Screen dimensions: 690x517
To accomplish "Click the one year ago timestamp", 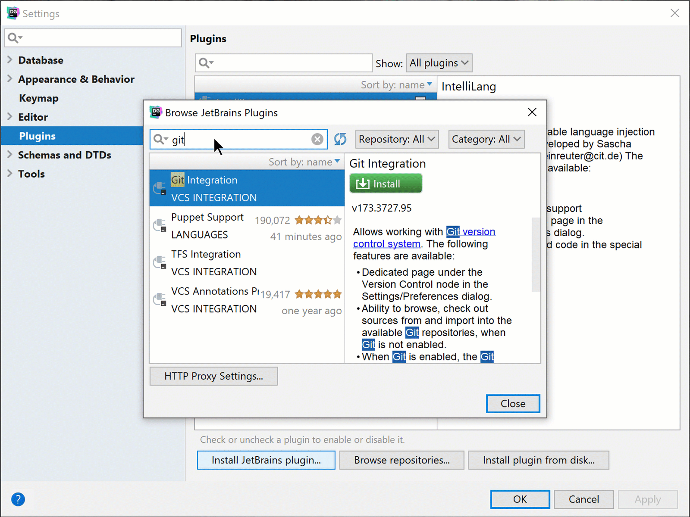I will (311, 311).
